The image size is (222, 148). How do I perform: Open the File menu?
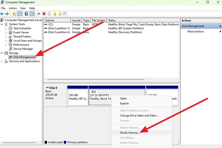point(3,8)
